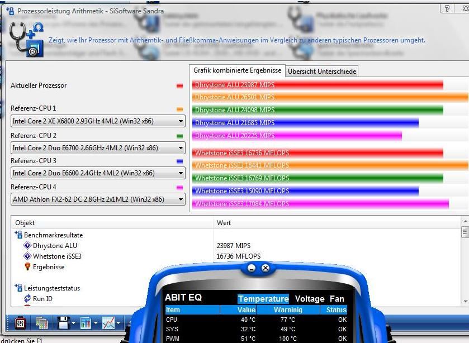Click the 'Warninig' column header in ABIT EQ

pos(288,310)
